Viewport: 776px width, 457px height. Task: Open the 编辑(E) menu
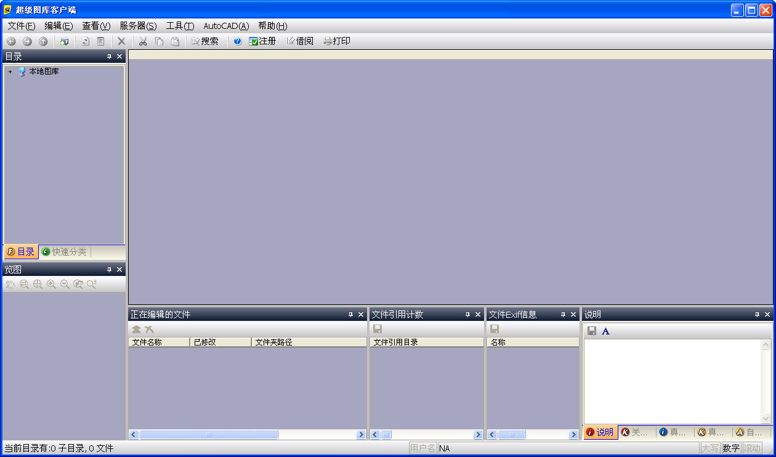(59, 26)
